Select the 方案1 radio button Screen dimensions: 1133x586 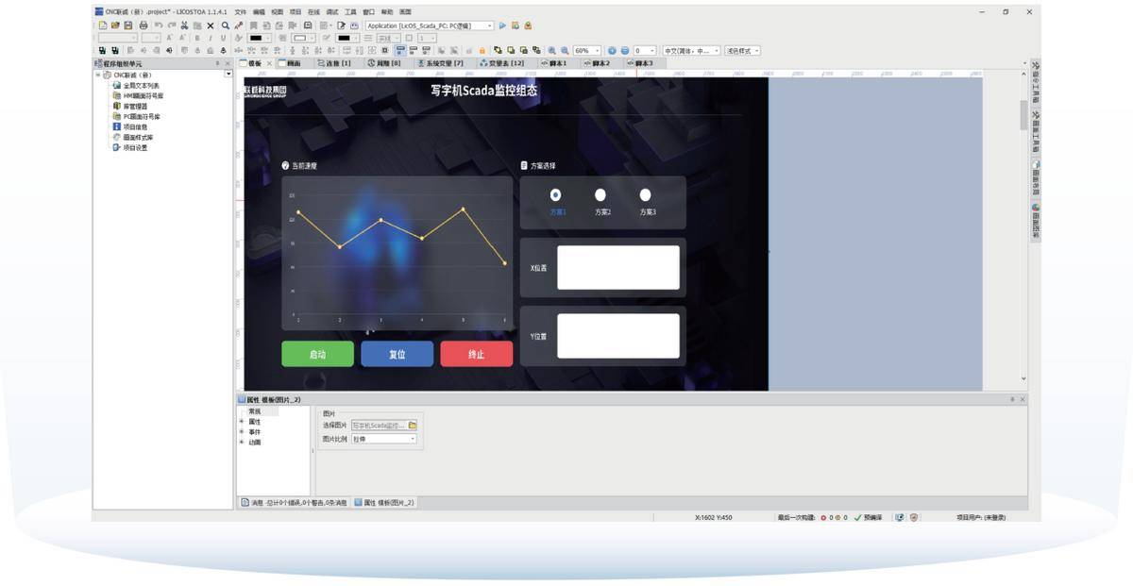555,195
